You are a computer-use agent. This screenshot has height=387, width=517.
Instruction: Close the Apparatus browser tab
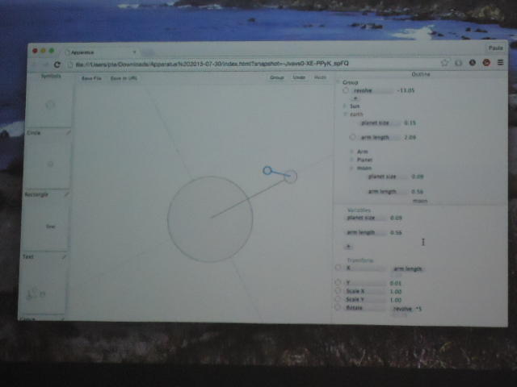[x=134, y=52]
